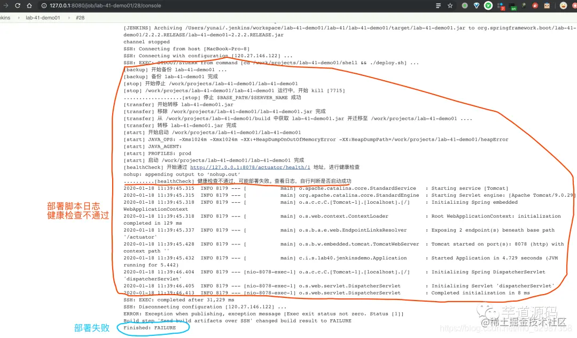Image resolution: width=577 pixels, height=338 pixels.
Task: Open the red round extension icon
Action: point(535,5)
